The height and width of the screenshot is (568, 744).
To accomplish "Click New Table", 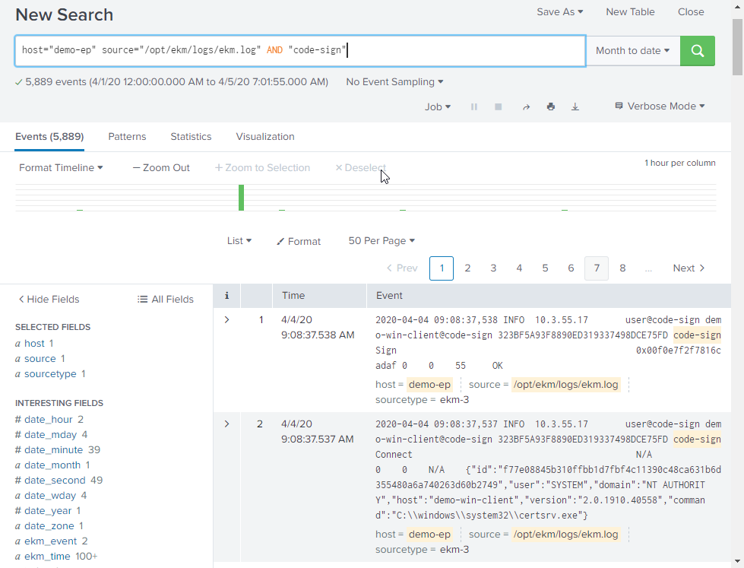I will pyautogui.click(x=630, y=12).
